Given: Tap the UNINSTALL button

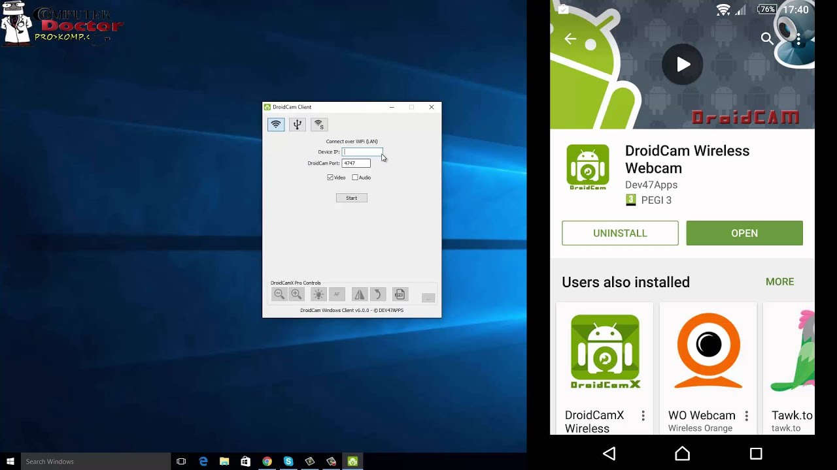Looking at the screenshot, I should click(620, 233).
